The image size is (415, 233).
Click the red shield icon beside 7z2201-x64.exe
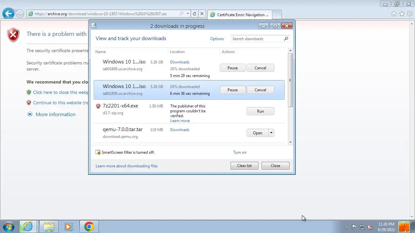[98, 106]
